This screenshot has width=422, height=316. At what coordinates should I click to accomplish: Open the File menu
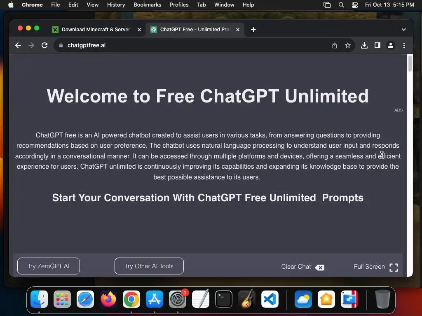click(x=56, y=5)
